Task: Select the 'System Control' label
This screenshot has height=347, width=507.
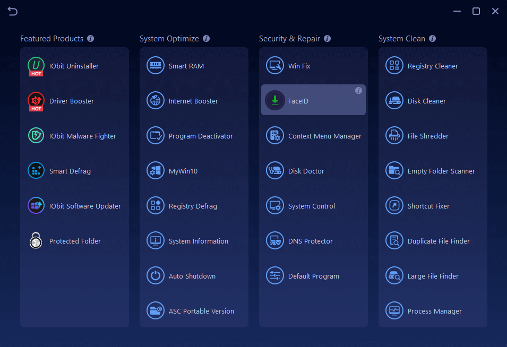Action: (312, 206)
